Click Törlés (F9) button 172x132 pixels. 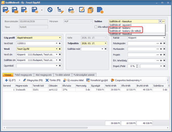tap(53, 80)
